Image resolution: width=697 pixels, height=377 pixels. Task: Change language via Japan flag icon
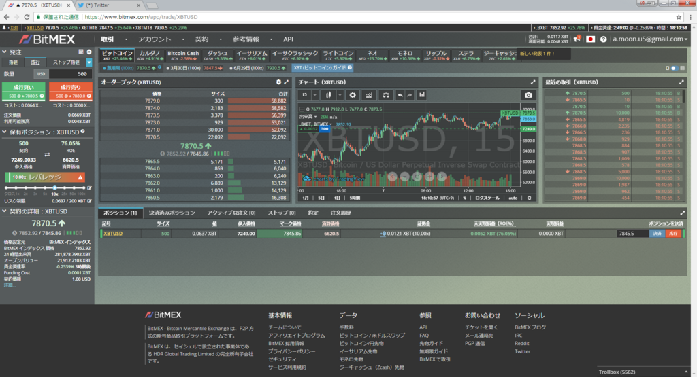tap(590, 39)
